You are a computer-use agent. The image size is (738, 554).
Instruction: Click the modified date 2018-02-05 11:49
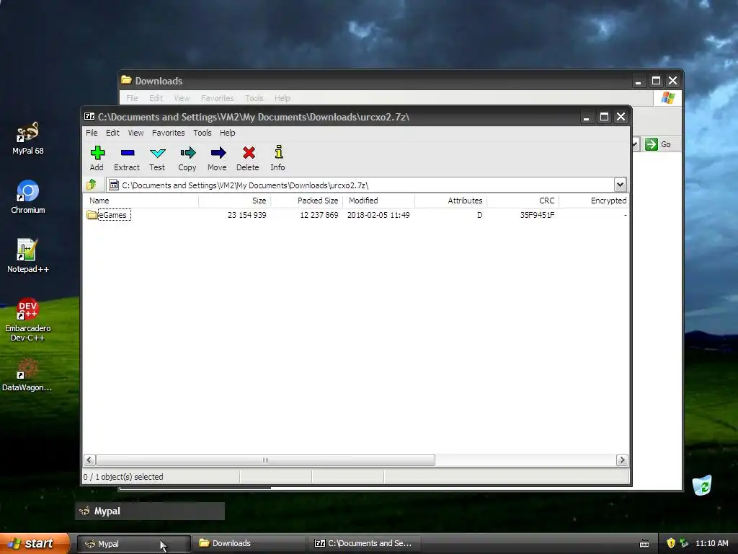[x=378, y=215]
